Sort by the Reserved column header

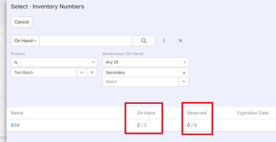point(197,113)
